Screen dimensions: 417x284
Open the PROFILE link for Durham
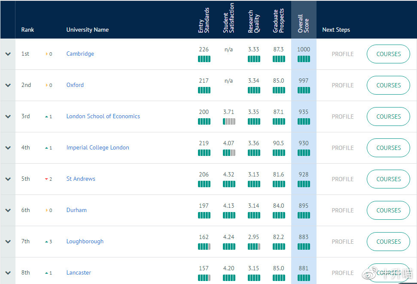343,211
